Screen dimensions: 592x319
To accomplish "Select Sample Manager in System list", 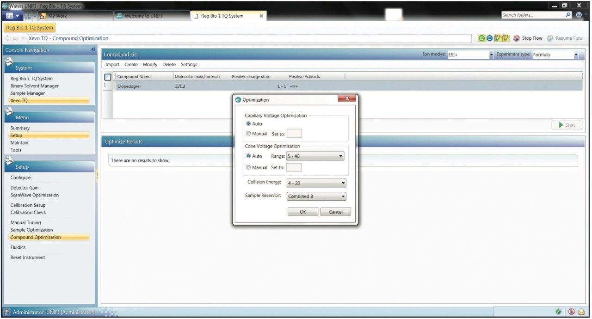I will (28, 93).
